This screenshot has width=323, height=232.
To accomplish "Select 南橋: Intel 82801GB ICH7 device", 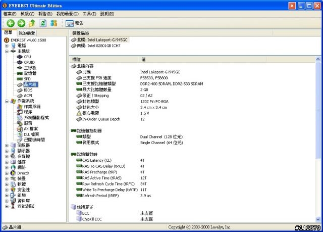I will tap(96, 45).
